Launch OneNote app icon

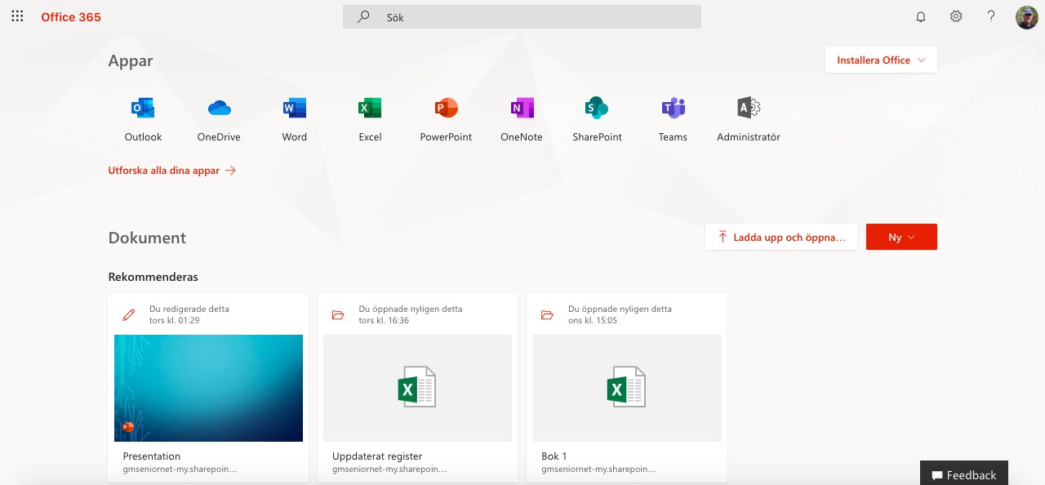[522, 107]
